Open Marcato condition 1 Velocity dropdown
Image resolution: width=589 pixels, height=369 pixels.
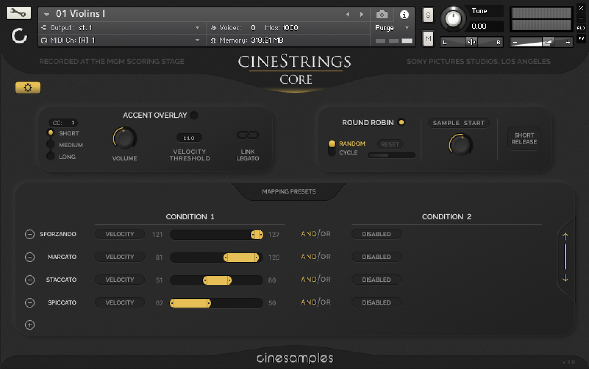tap(120, 257)
